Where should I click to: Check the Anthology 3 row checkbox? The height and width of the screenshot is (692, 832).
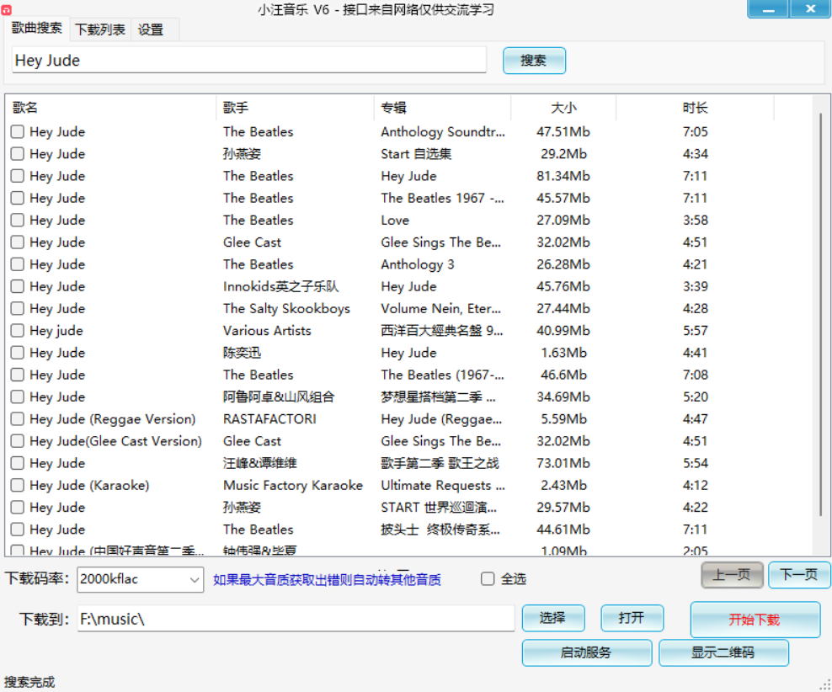[x=18, y=264]
